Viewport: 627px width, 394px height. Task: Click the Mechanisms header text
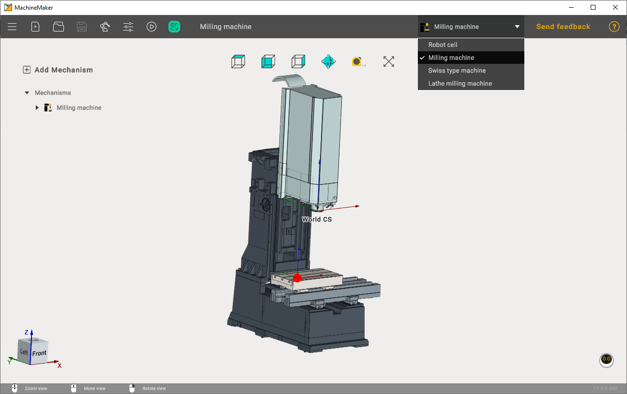[53, 92]
